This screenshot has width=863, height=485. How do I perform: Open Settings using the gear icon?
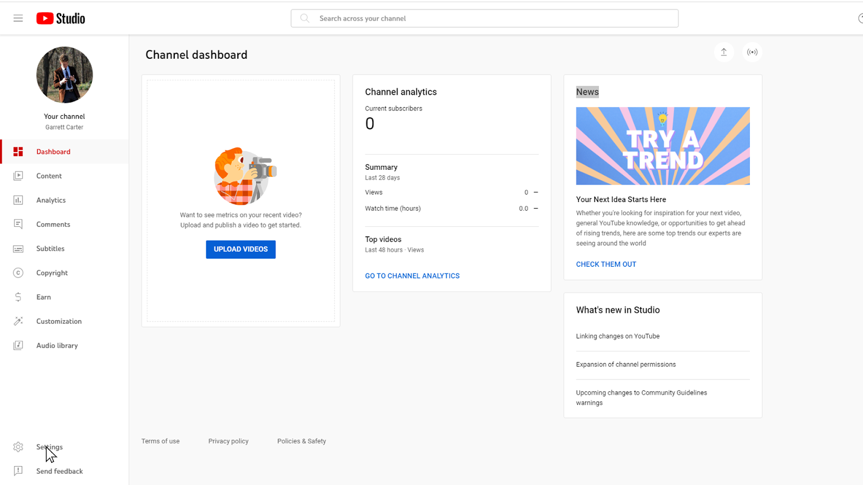click(x=18, y=447)
